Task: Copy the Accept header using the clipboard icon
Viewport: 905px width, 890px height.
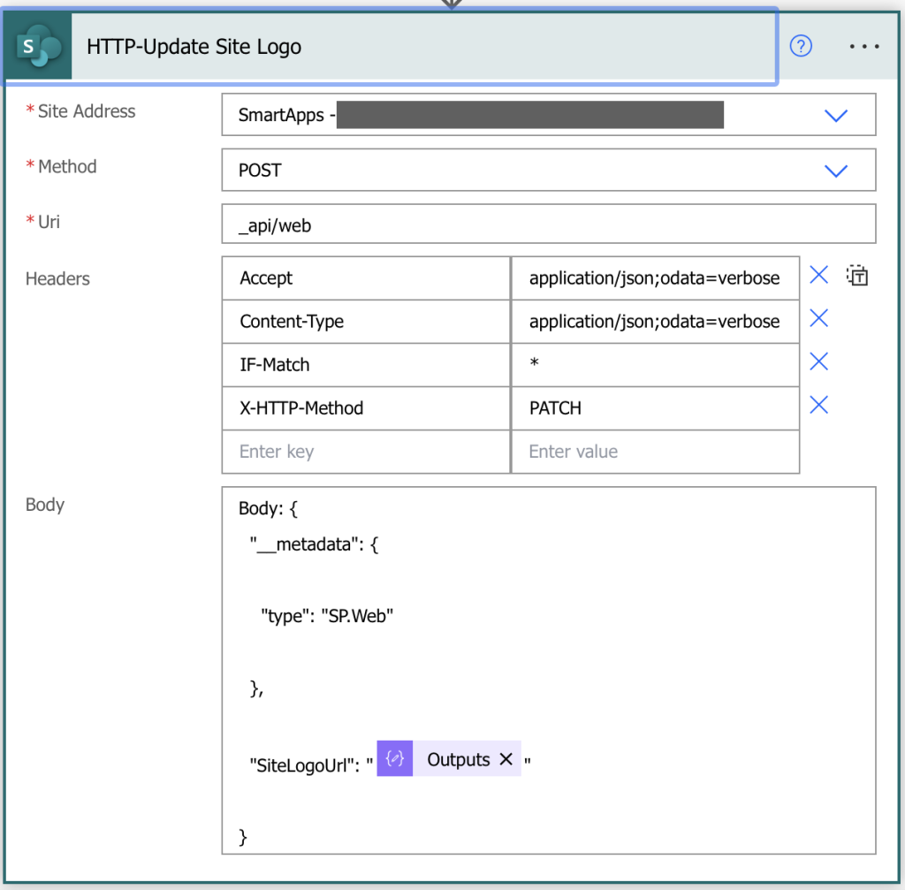Action: click(856, 276)
